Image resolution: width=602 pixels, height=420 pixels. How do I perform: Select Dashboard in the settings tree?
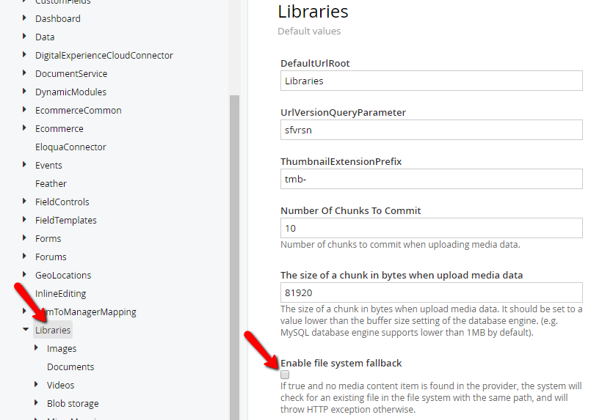58,19
